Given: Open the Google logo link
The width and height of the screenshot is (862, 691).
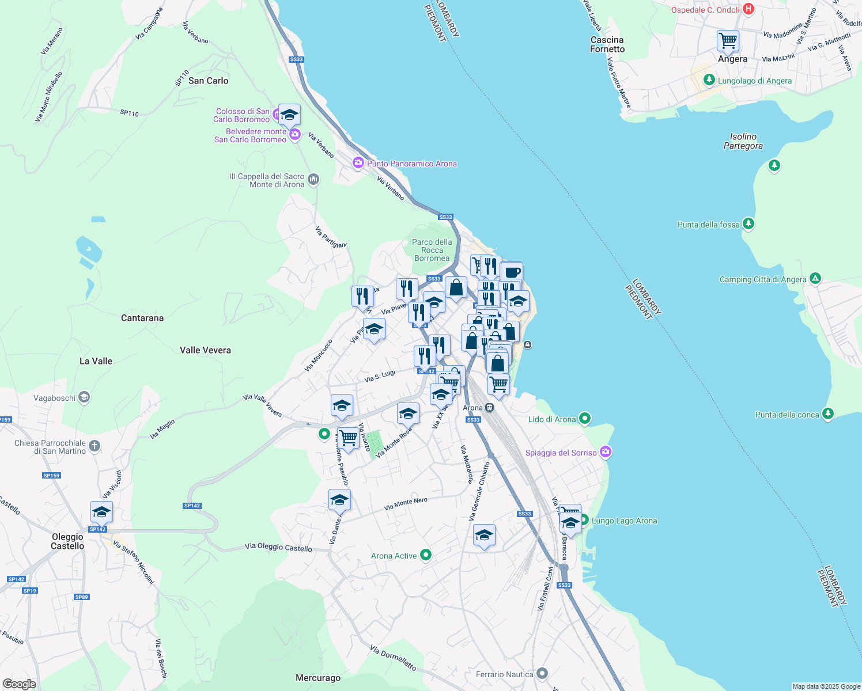Looking at the screenshot, I should click(19, 684).
